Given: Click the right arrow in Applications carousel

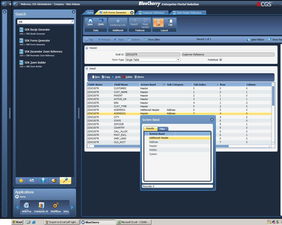Looking at the screenshot, I should coord(72,207).
